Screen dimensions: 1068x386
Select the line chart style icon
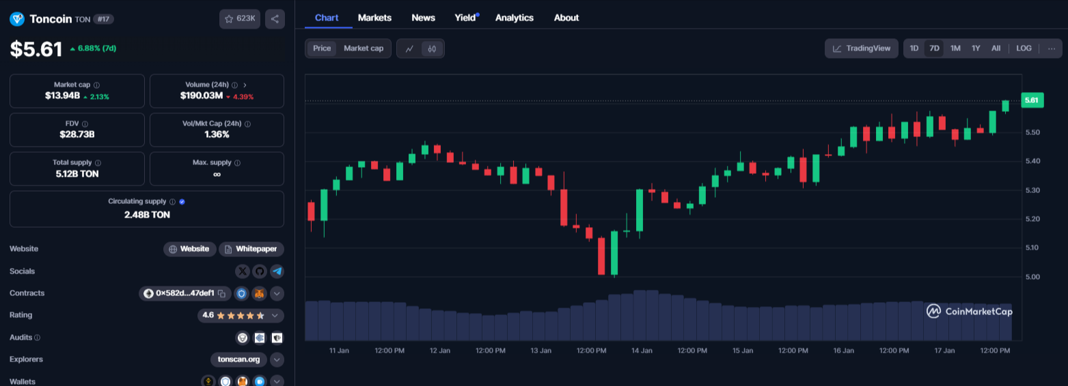tap(409, 48)
